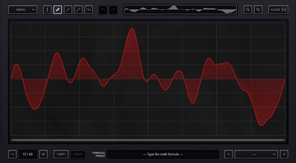Click the PASTE button
Image resolution: width=296 pixels, height=163 pixels.
pyautogui.click(x=78, y=154)
